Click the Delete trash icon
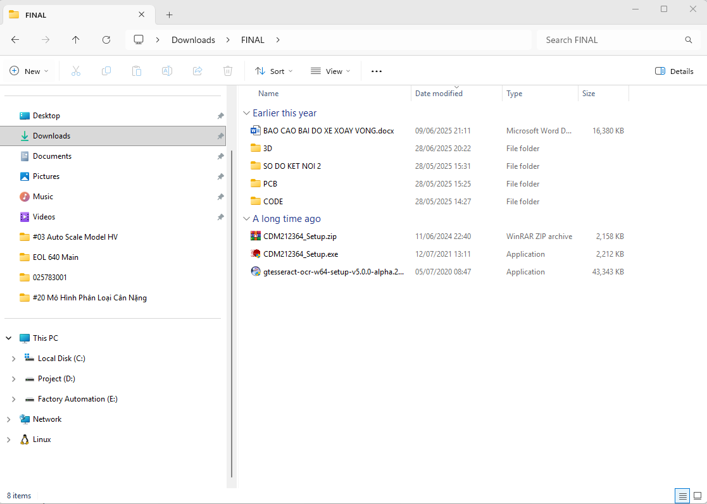Screen dimensions: 707x504 pyautogui.click(x=228, y=71)
